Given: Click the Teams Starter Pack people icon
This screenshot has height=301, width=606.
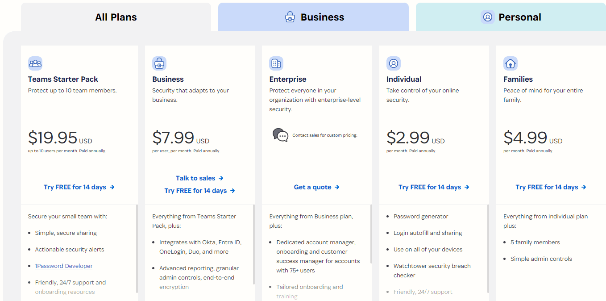Looking at the screenshot, I should point(35,63).
